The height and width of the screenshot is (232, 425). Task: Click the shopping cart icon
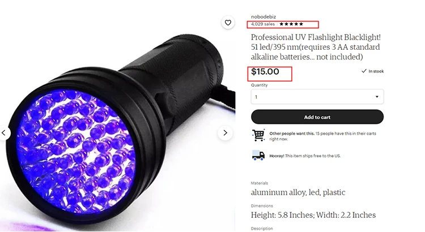click(258, 135)
